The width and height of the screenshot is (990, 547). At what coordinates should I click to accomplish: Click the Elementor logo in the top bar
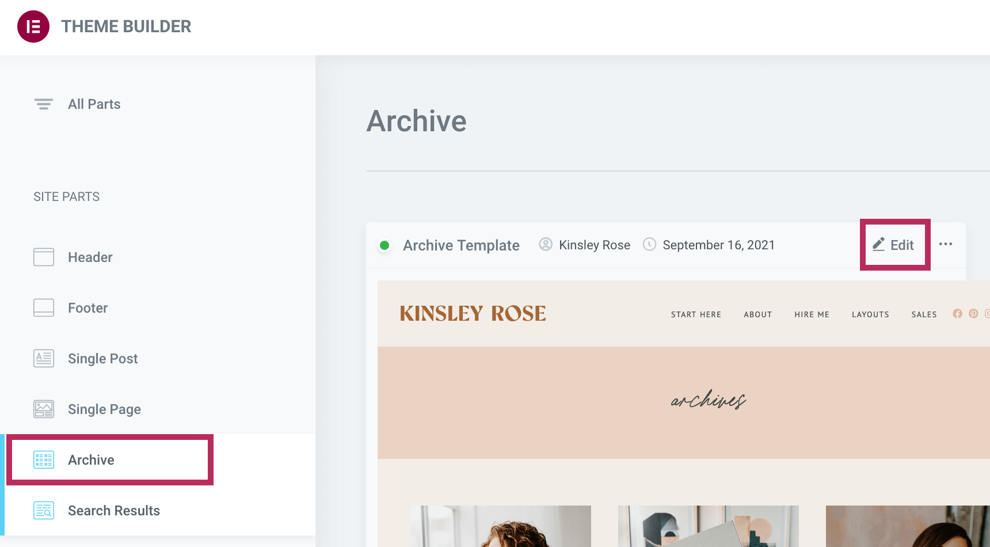pos(33,26)
